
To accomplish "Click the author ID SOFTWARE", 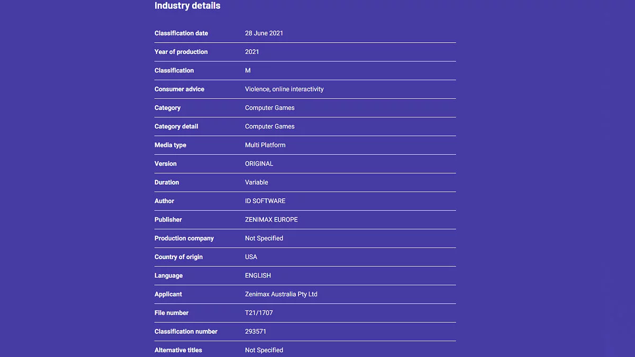I will coord(265,201).
